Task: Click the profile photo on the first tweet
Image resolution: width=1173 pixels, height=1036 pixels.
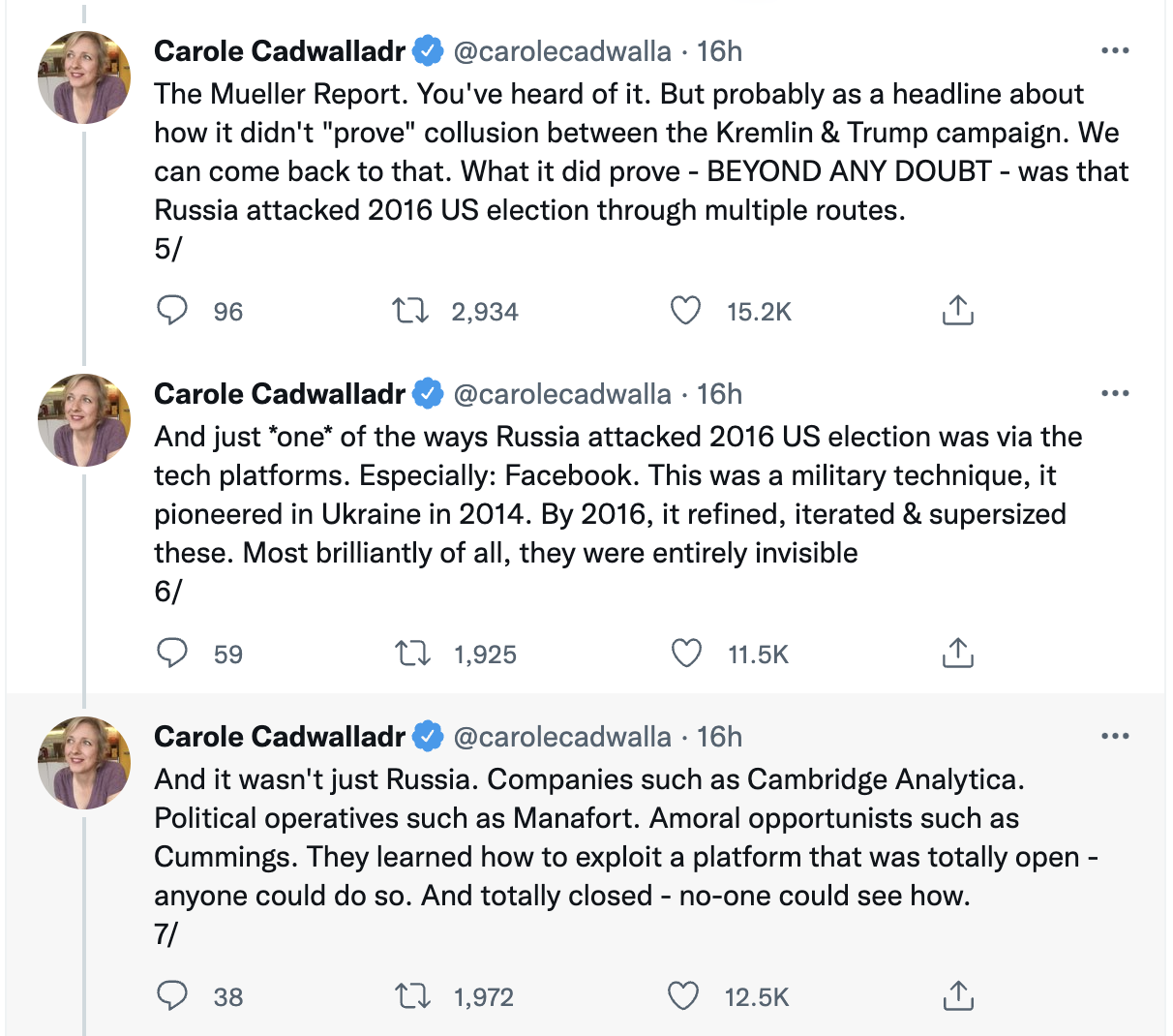Action: click(84, 77)
